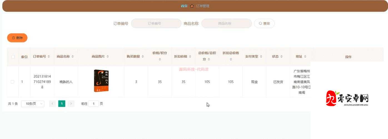Sort by 价格/积分 column arrows

point(160,59)
